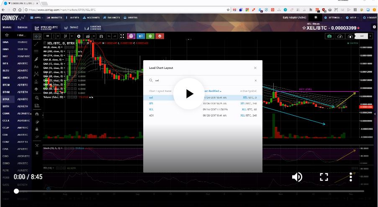Screen dimensions: 378x207
Task: Click the undo arrow in chart toolbar
Action: click(109, 36)
